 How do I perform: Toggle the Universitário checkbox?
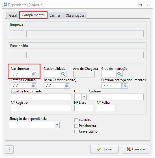(76, 131)
